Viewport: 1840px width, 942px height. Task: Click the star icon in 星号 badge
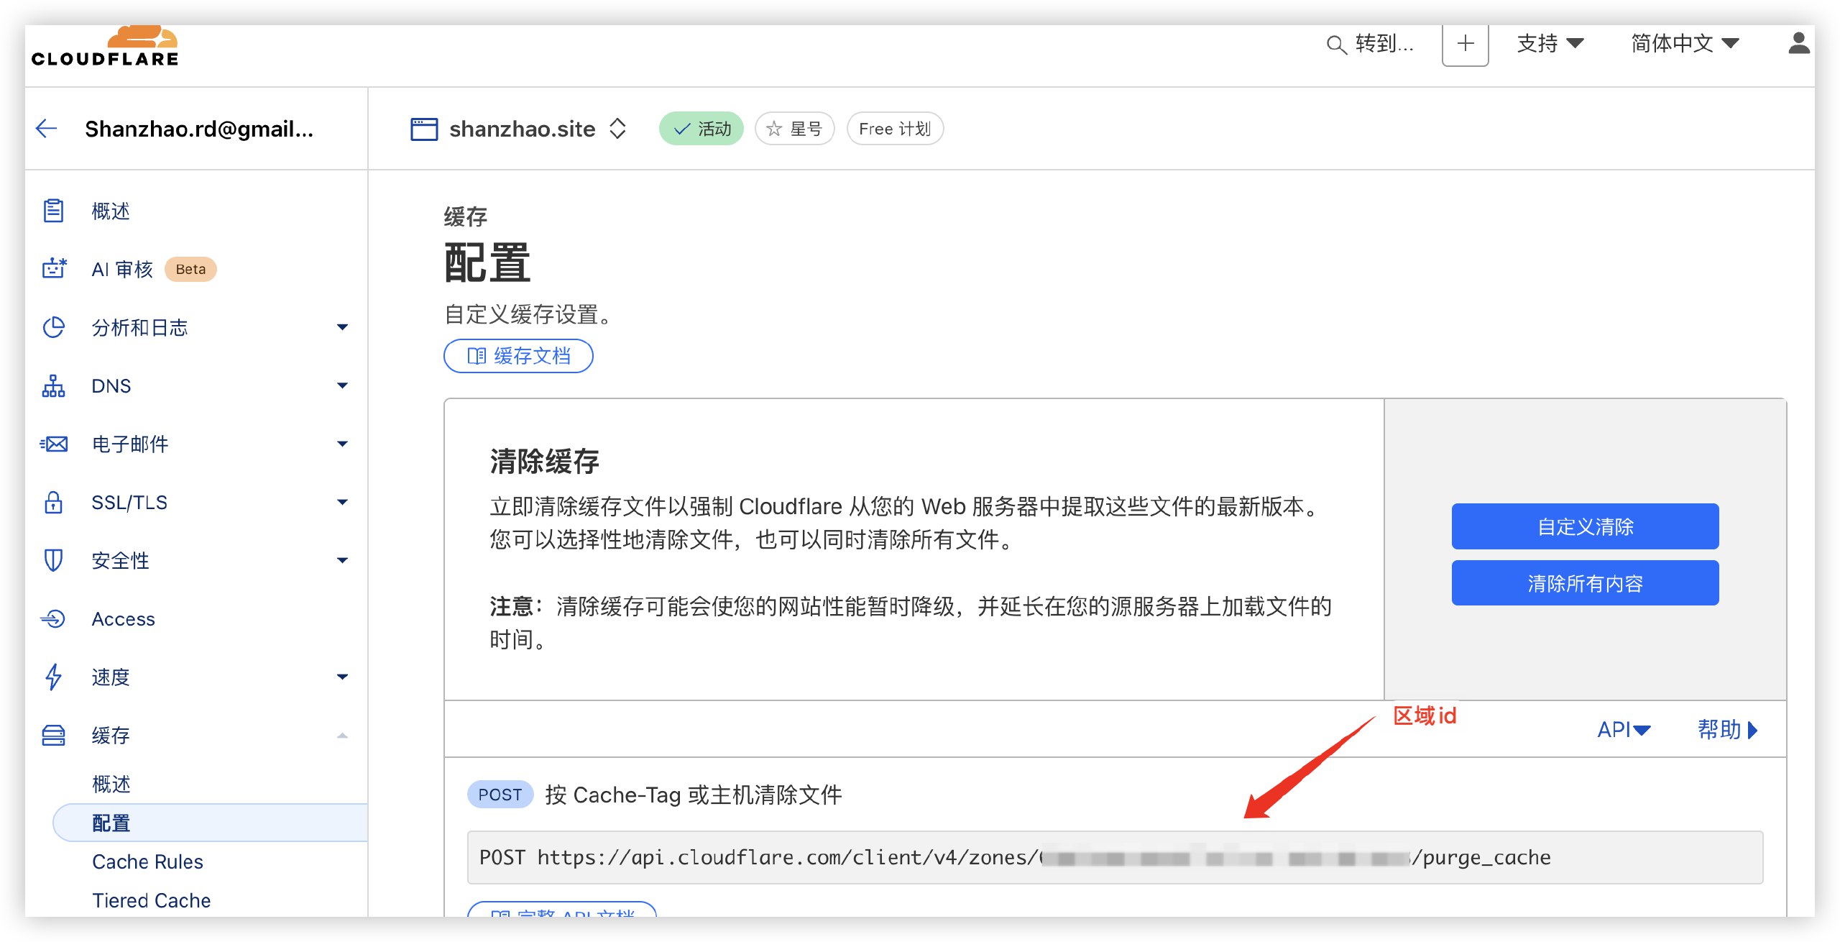point(774,129)
